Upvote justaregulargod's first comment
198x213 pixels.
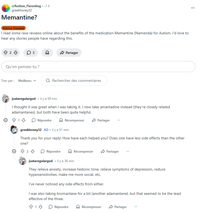14,120
